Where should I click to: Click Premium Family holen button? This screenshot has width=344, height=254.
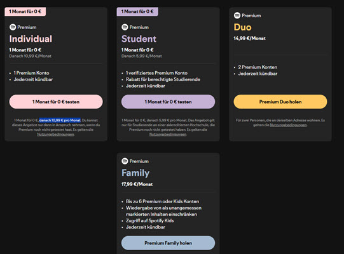coord(168,243)
